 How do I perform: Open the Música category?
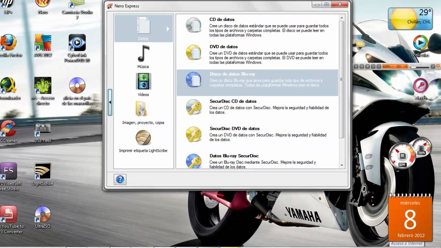143,56
